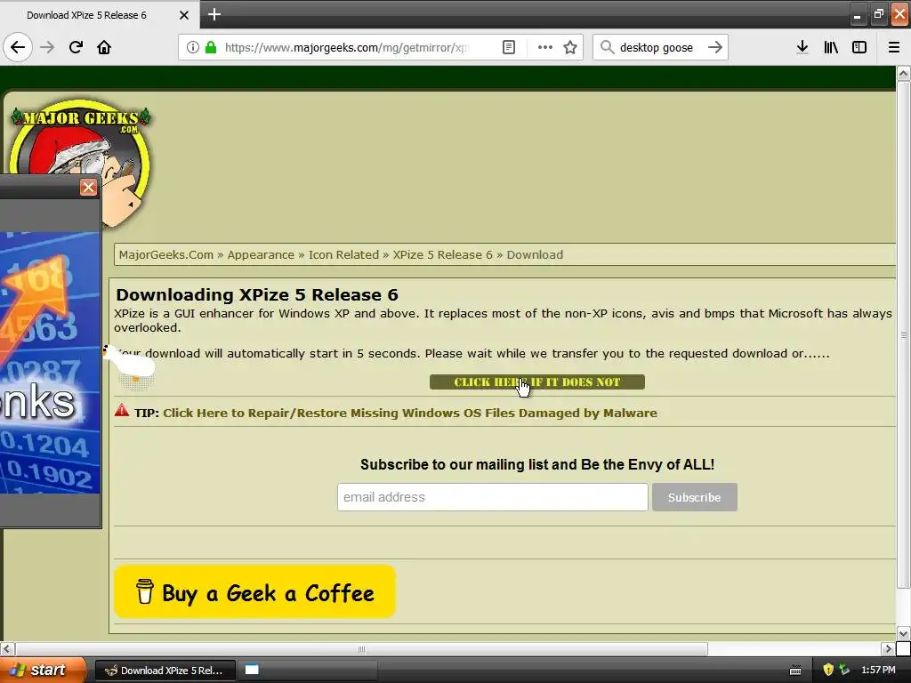Click the vertical scrollbar up arrow
Image resolution: width=911 pixels, height=683 pixels.
pyautogui.click(x=903, y=74)
